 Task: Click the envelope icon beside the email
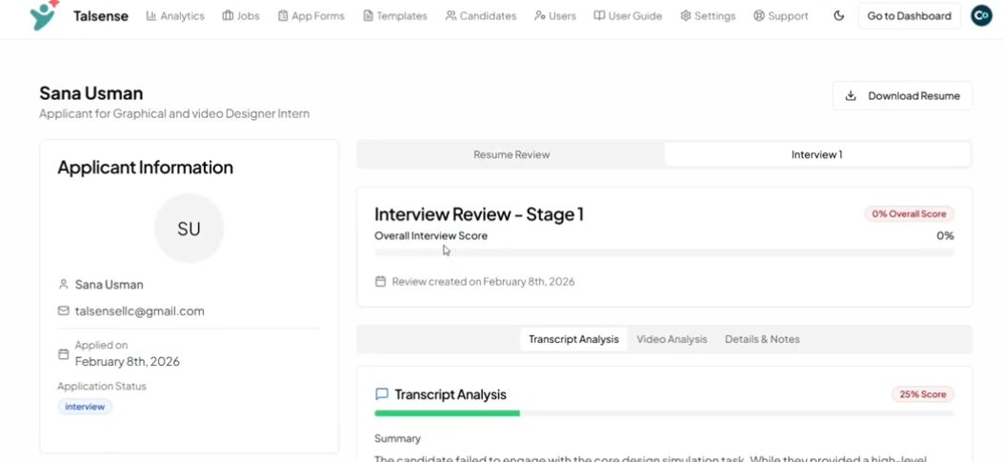[x=63, y=311]
